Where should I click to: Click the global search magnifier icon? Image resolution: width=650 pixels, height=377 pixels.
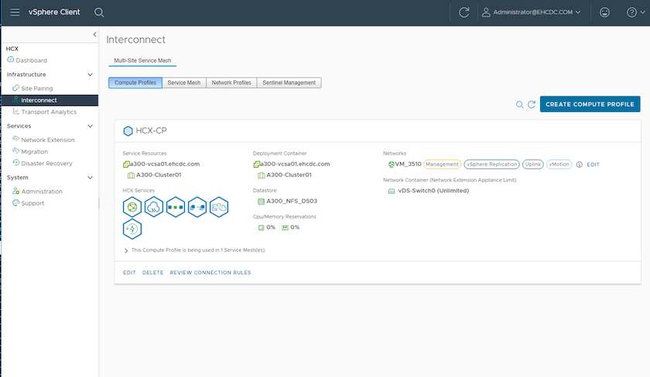[x=99, y=12]
